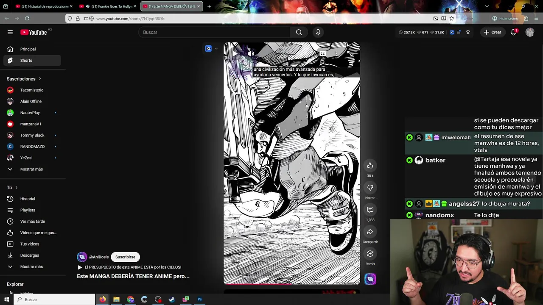Open the YeZos! channel
Image resolution: width=543 pixels, height=305 pixels.
[x=32, y=158]
